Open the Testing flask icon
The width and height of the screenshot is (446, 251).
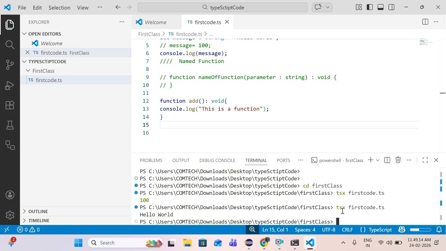pos(10,125)
